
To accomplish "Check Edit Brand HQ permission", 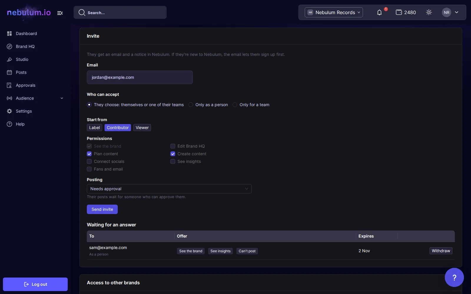I will click(173, 146).
